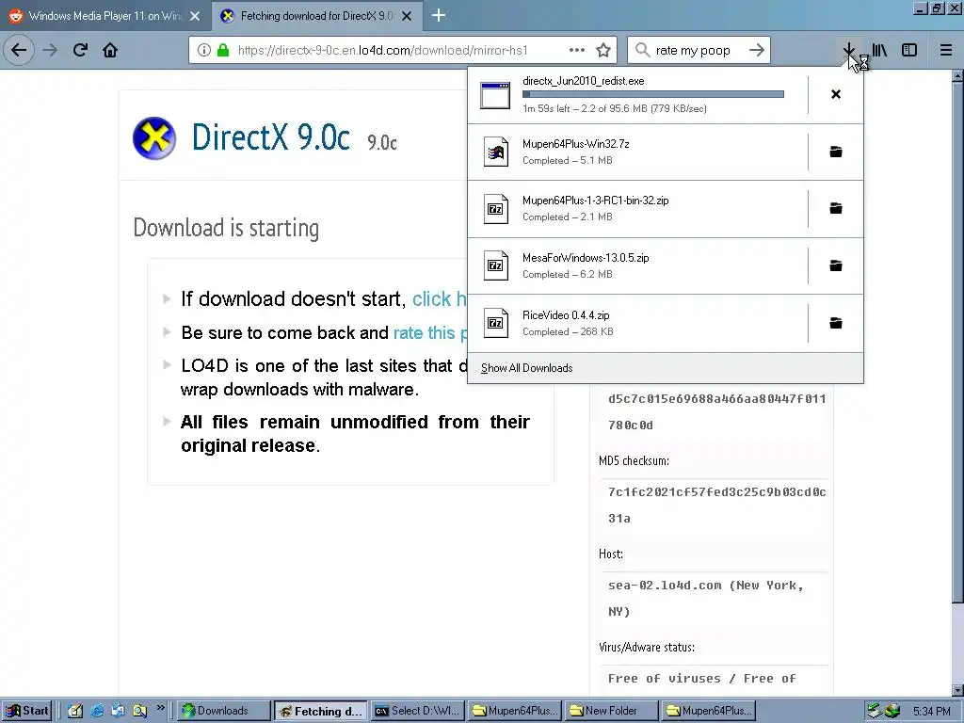Click the forward navigation arrow
The image size is (964, 723).
(50, 50)
